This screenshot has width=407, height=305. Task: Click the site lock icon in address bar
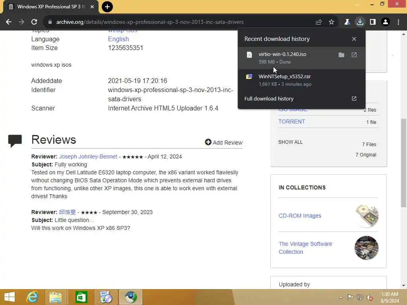tap(50, 22)
